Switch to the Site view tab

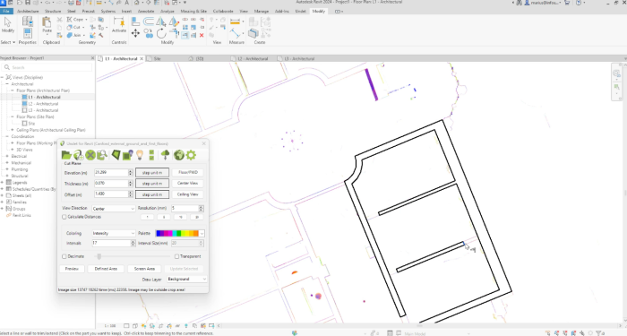point(157,58)
